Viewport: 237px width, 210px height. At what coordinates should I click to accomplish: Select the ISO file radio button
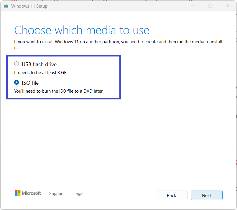tap(17, 83)
